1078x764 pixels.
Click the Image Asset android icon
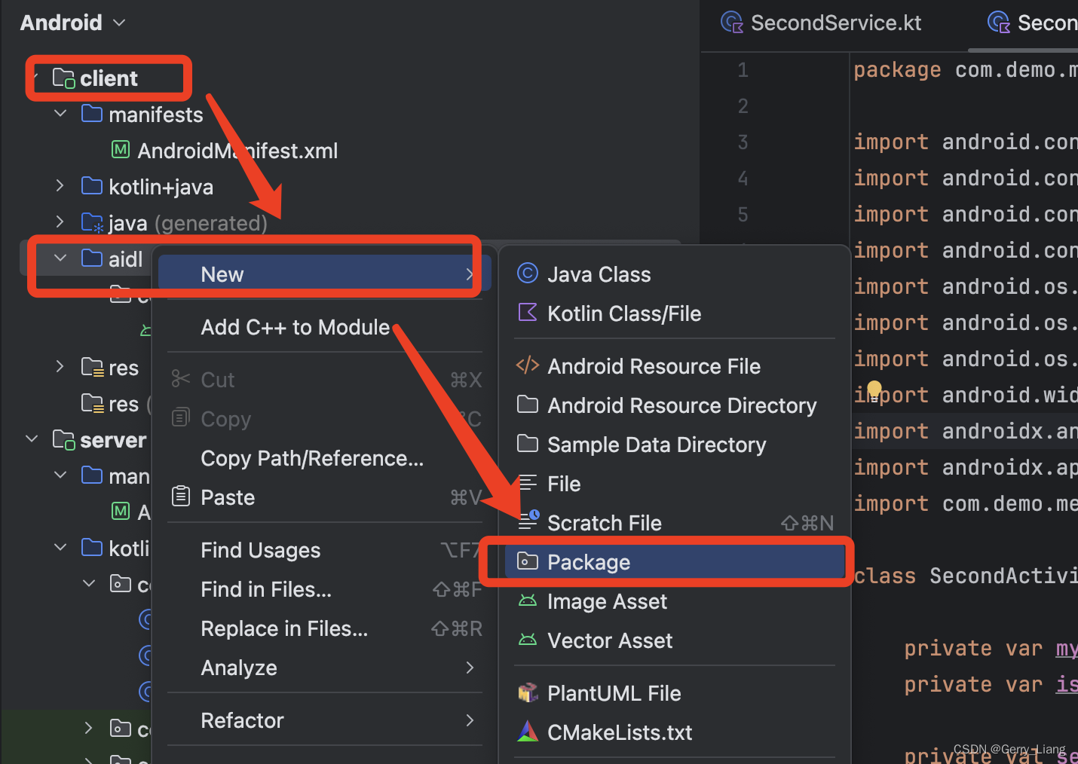528,601
